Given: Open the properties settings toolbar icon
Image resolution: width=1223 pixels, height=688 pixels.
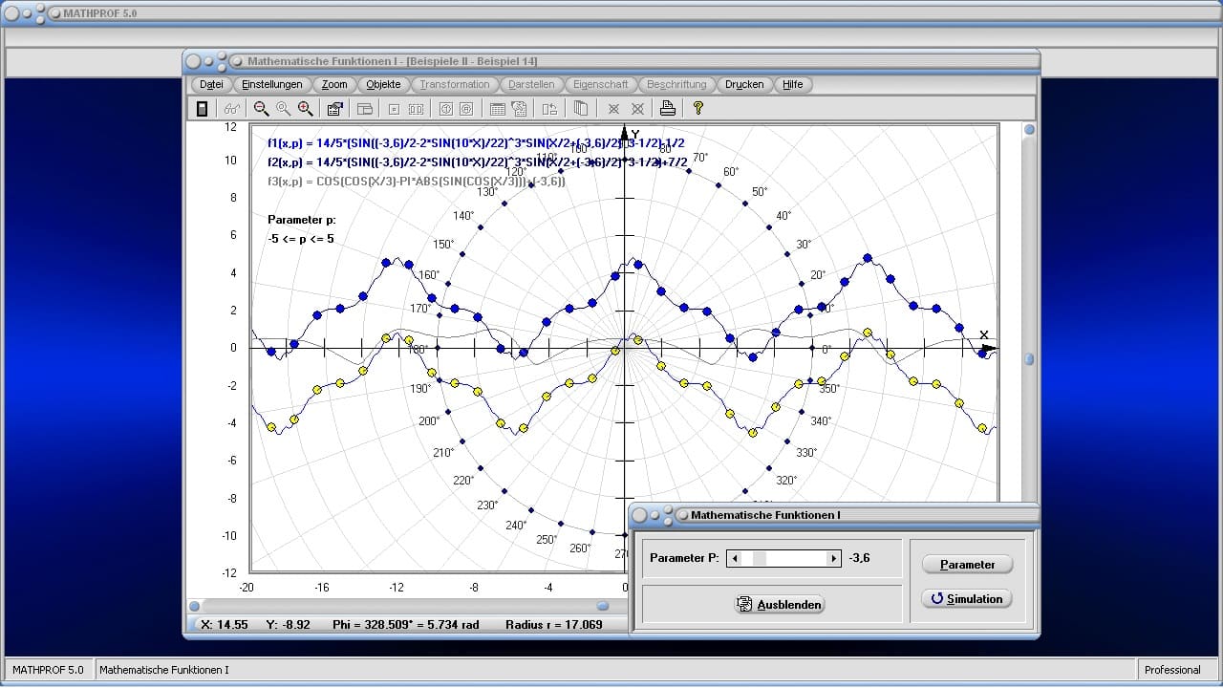Looking at the screenshot, I should coord(334,109).
